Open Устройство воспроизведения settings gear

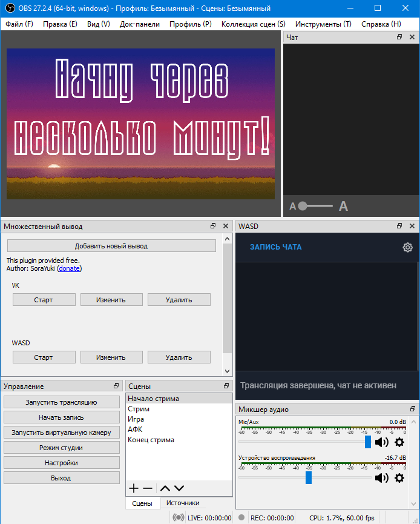pyautogui.click(x=399, y=478)
